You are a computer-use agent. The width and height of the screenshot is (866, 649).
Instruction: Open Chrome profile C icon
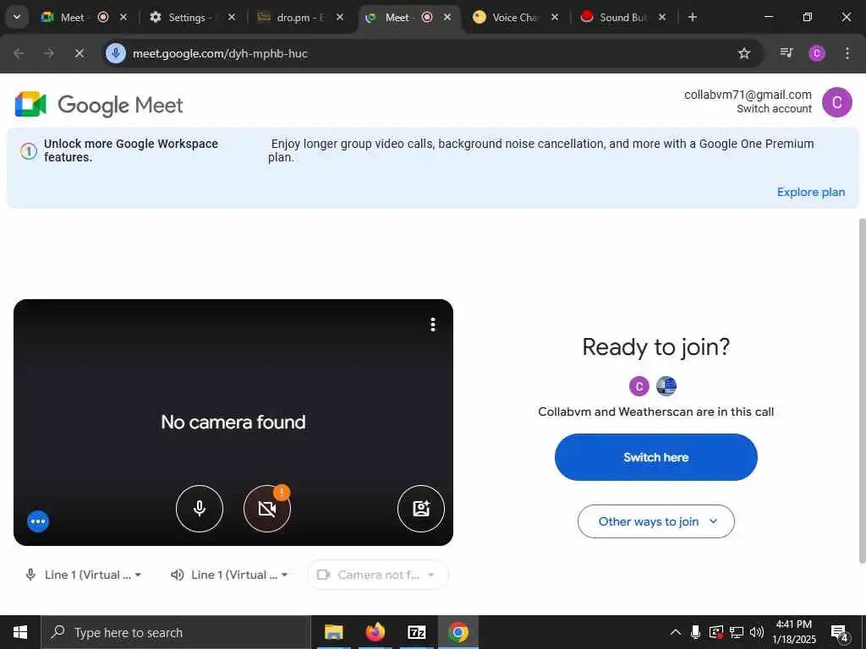pos(817,53)
